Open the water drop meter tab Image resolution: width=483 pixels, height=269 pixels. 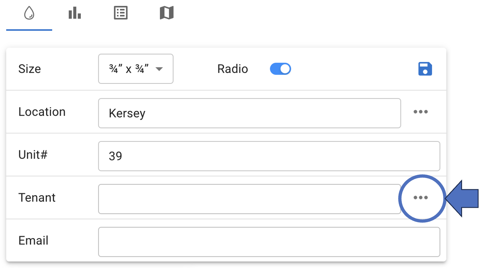click(x=29, y=13)
